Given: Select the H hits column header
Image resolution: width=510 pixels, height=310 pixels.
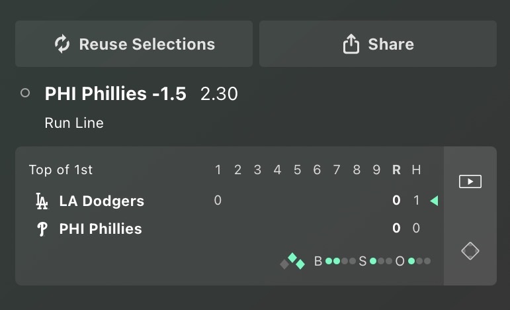Looking at the screenshot, I should tap(416, 170).
